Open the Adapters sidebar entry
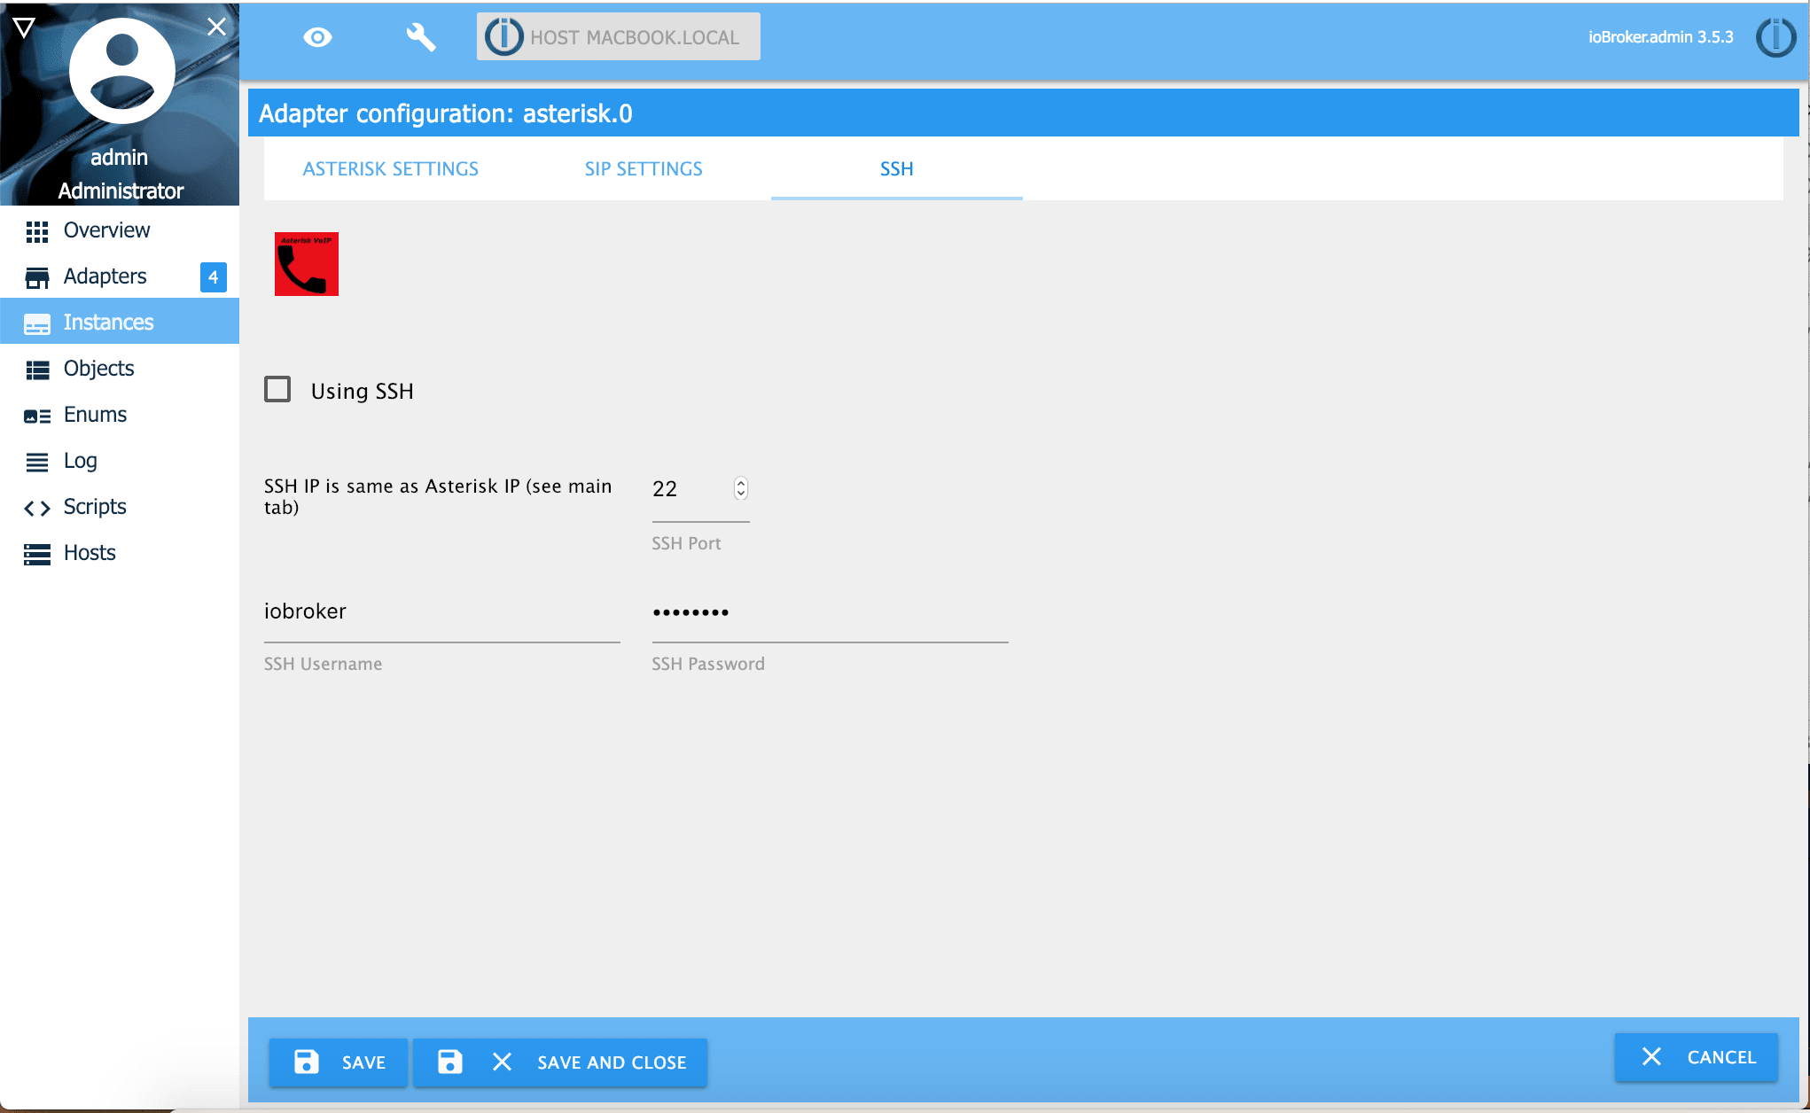Screen dimensions: 1810x1113 point(105,276)
